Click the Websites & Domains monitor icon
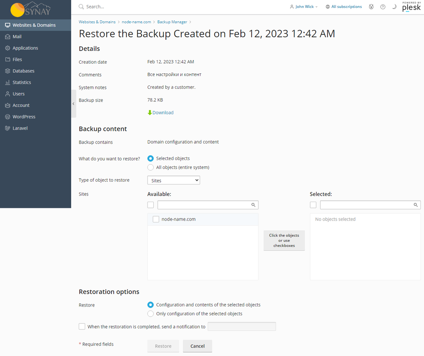 click(x=8, y=25)
